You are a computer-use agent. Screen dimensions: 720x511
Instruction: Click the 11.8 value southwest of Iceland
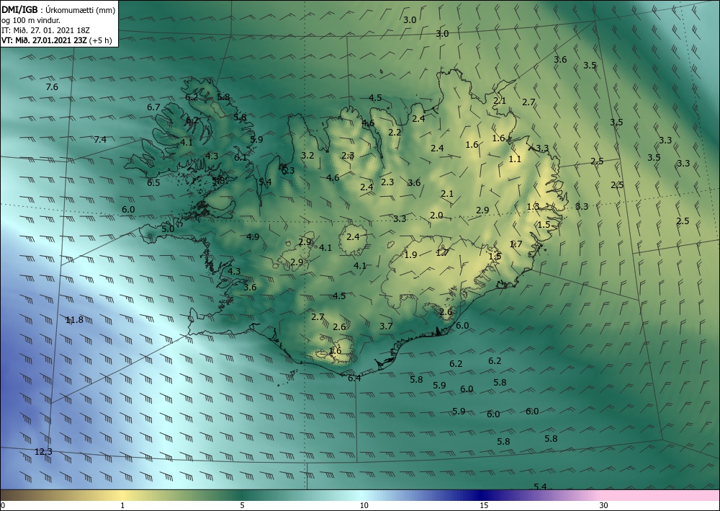74,320
